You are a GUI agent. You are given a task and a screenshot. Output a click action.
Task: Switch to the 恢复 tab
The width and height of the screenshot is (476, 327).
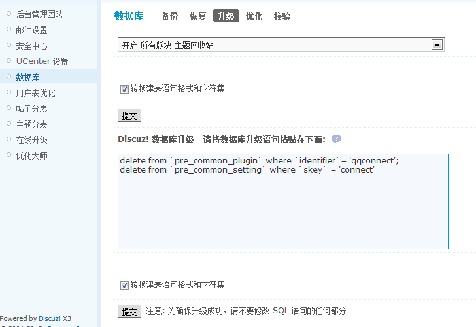tap(198, 16)
